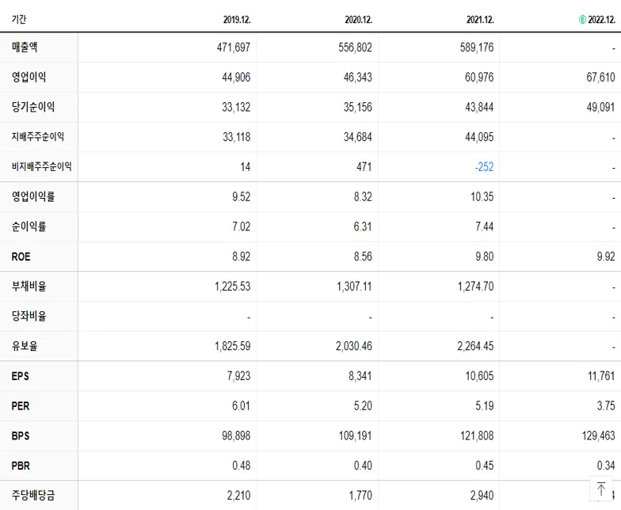This screenshot has height=510, width=621.
Task: Click the 98,898 BPS value
Action: 236,436
